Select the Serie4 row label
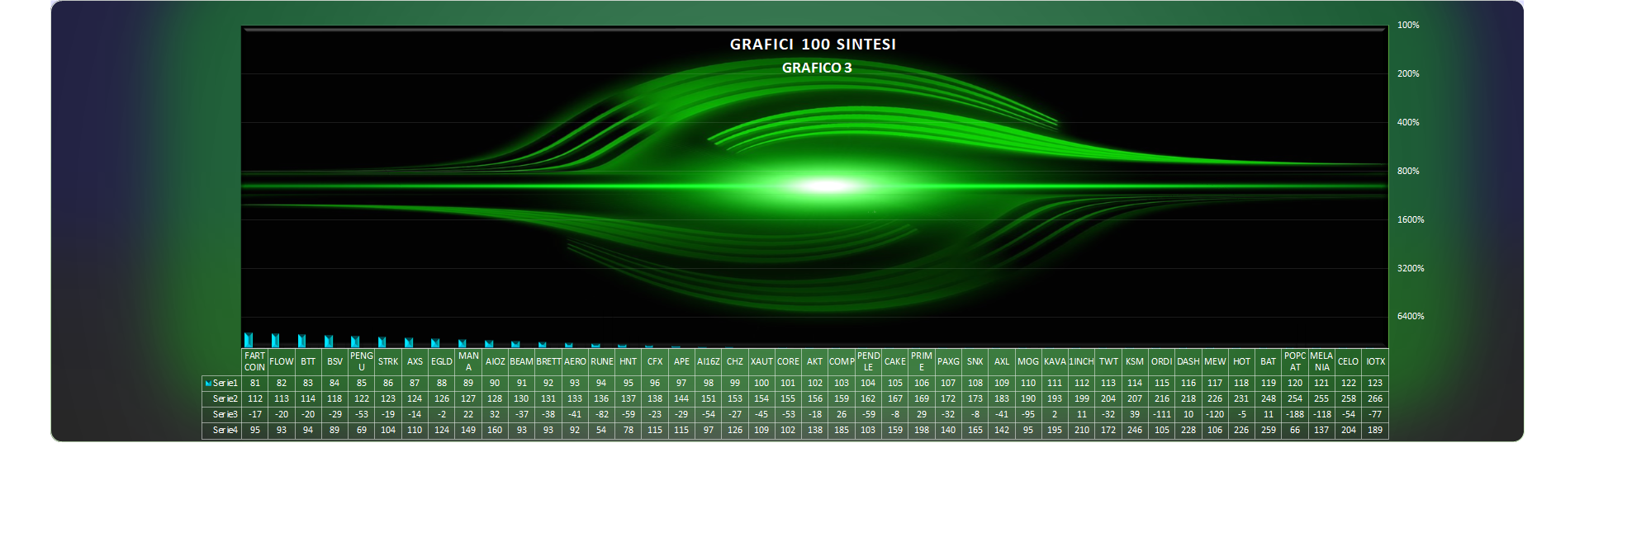 [225, 431]
